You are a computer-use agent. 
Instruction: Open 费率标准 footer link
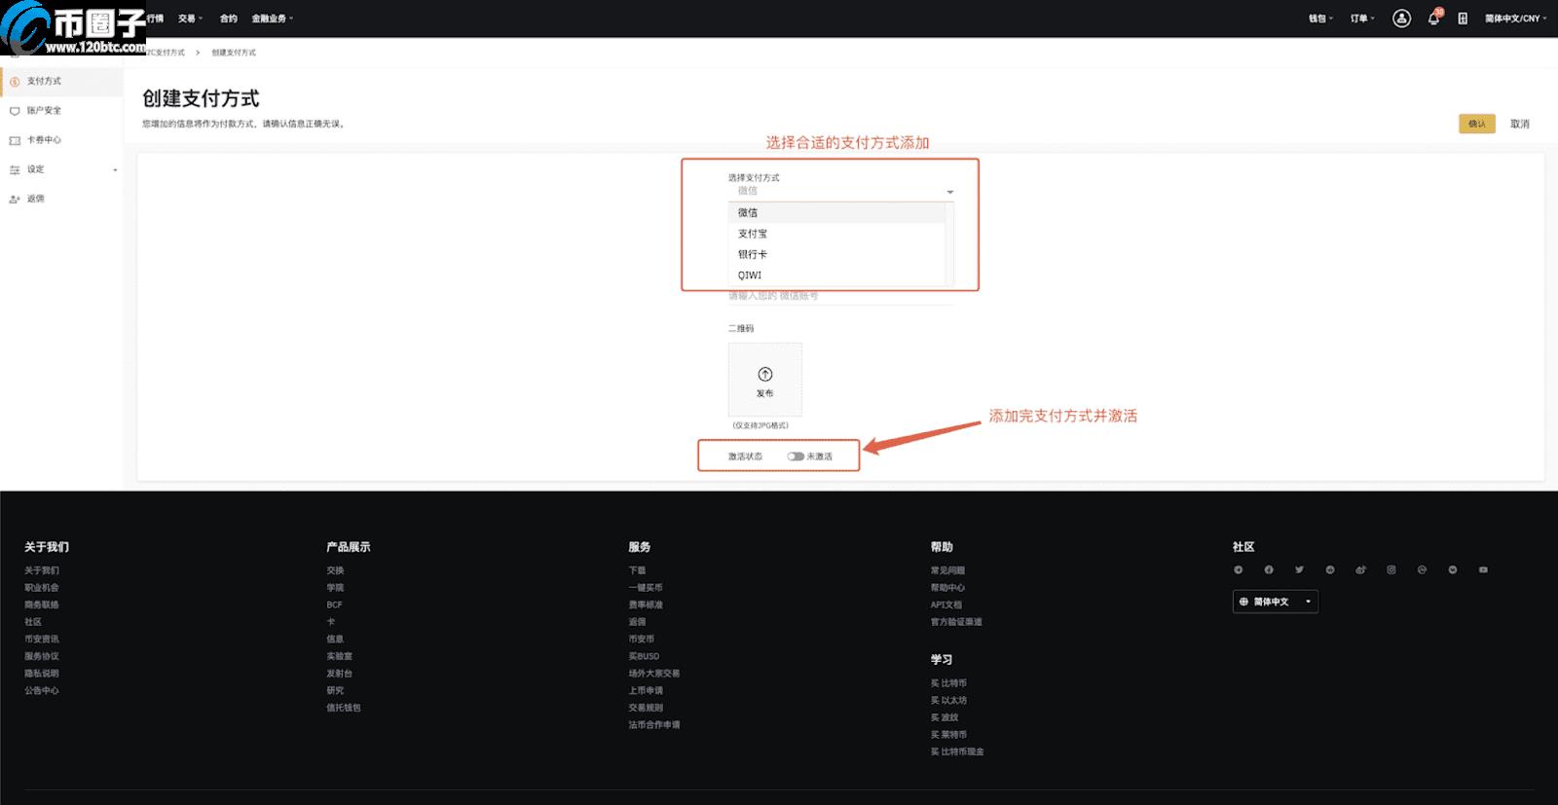coord(646,605)
